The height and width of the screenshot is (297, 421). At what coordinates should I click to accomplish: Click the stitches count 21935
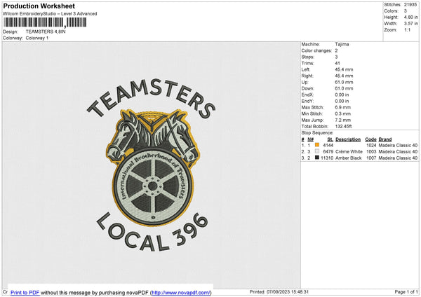tap(410, 5)
